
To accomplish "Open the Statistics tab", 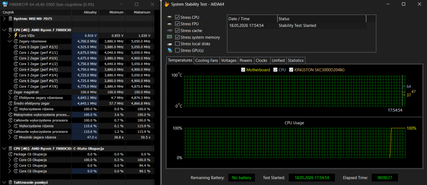I will coord(296,61).
